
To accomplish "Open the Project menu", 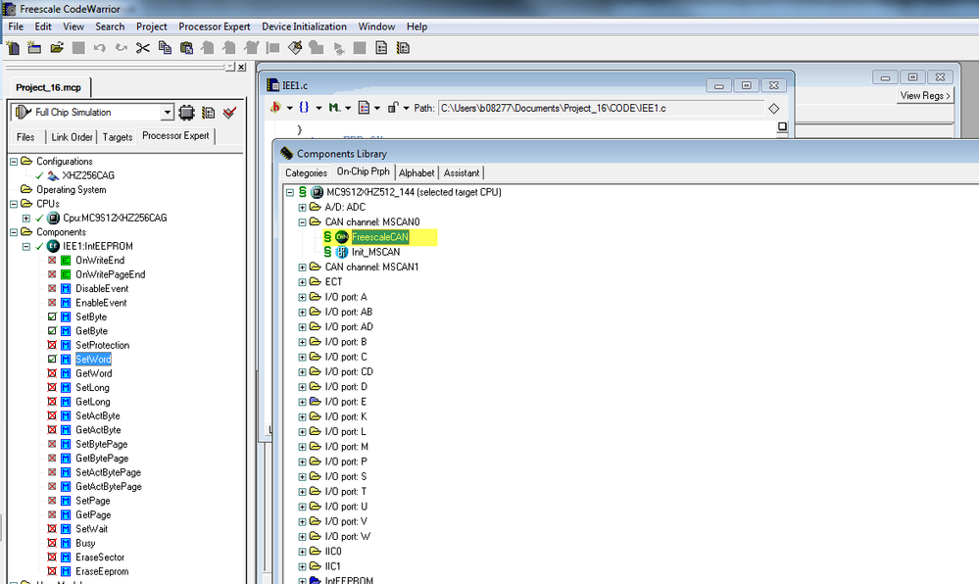I will [x=152, y=26].
